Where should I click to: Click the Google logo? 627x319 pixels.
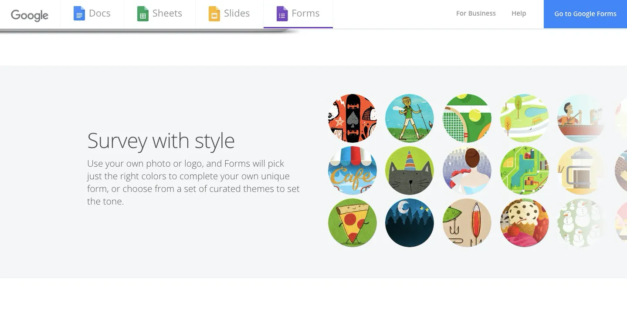(x=30, y=15)
